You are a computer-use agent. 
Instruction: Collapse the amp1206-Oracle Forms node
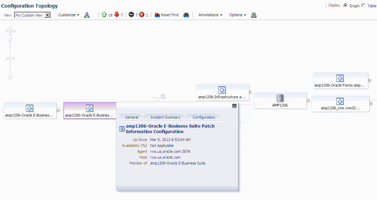(x=369, y=81)
